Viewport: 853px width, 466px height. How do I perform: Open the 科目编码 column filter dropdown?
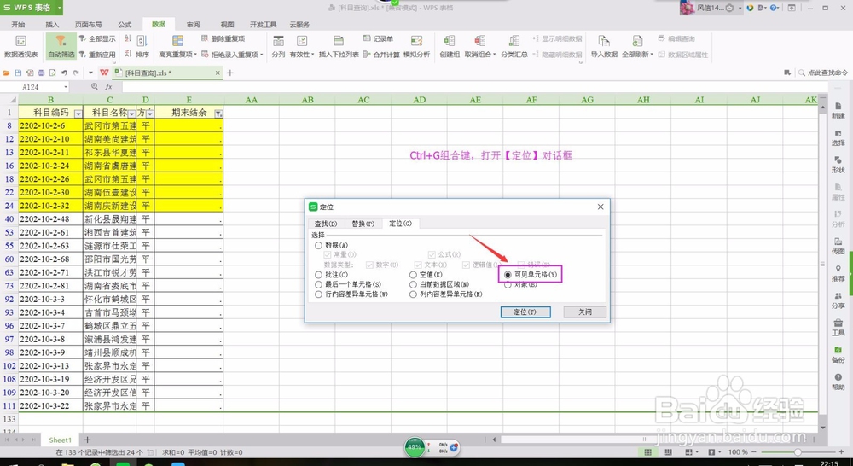pyautogui.click(x=78, y=114)
